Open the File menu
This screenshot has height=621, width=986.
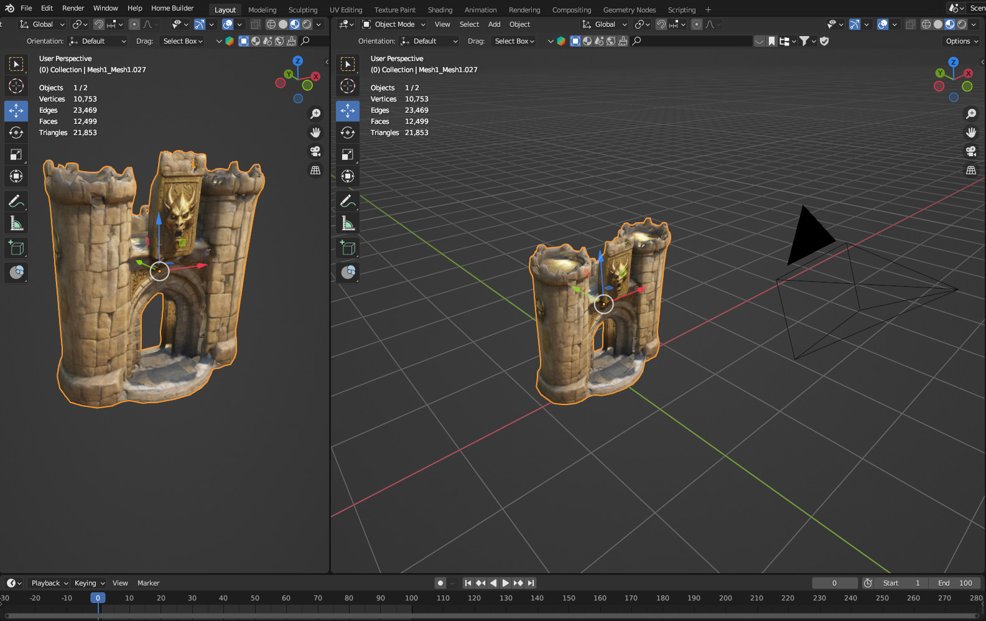click(26, 8)
